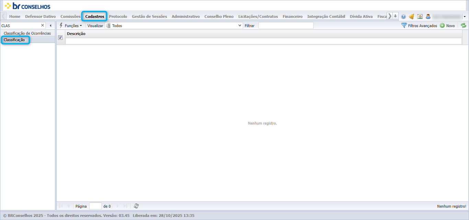469x220 pixels.
Task: Select Classificação item in side menu
Action: [27, 40]
